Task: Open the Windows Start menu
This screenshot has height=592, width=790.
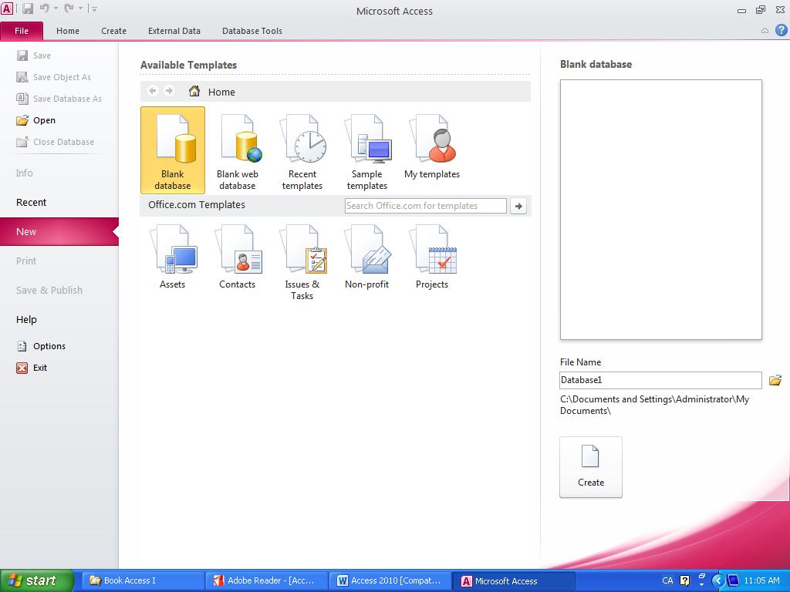Action: pyautogui.click(x=37, y=580)
